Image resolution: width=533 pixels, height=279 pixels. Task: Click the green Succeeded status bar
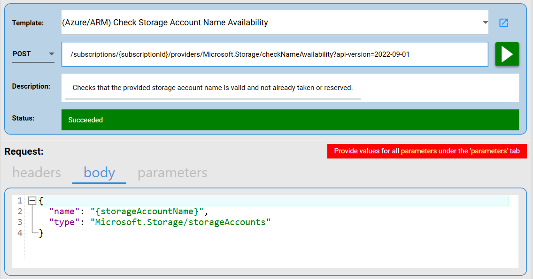pyautogui.click(x=290, y=120)
